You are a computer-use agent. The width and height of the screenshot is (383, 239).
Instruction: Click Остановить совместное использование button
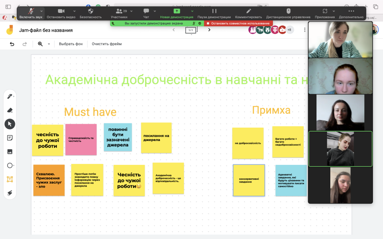pos(238,23)
